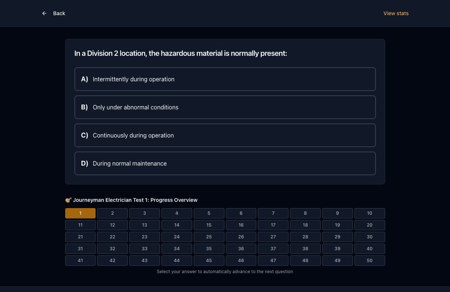Viewport: 450px width, 292px height.
Task: Navigate to question 33
Action: 144,249
